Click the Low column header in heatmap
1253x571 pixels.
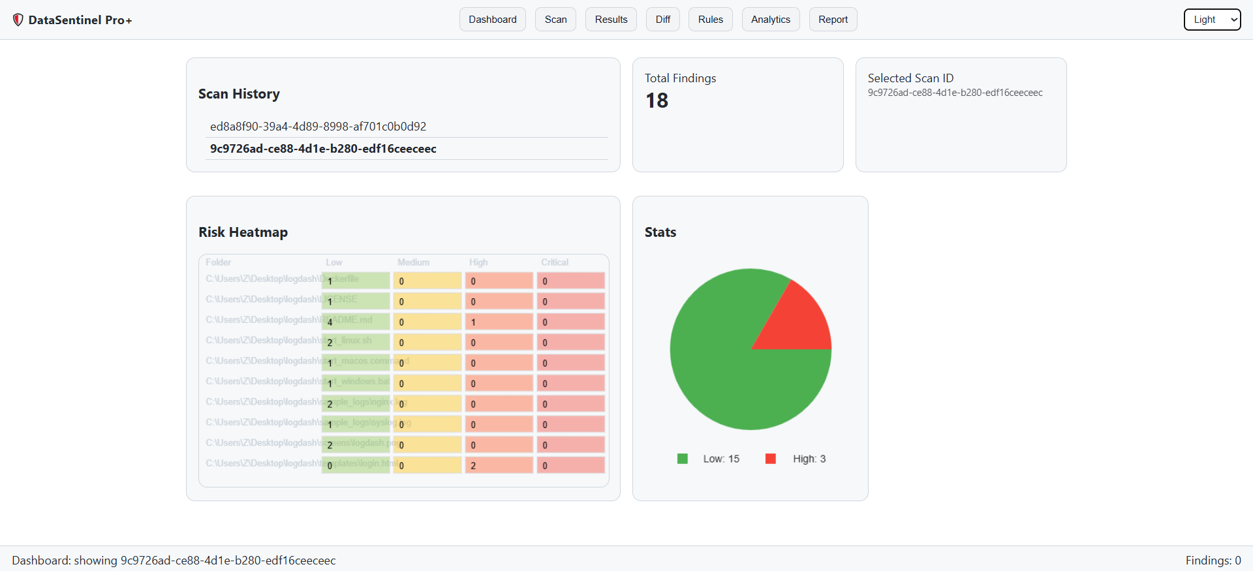pos(334,262)
